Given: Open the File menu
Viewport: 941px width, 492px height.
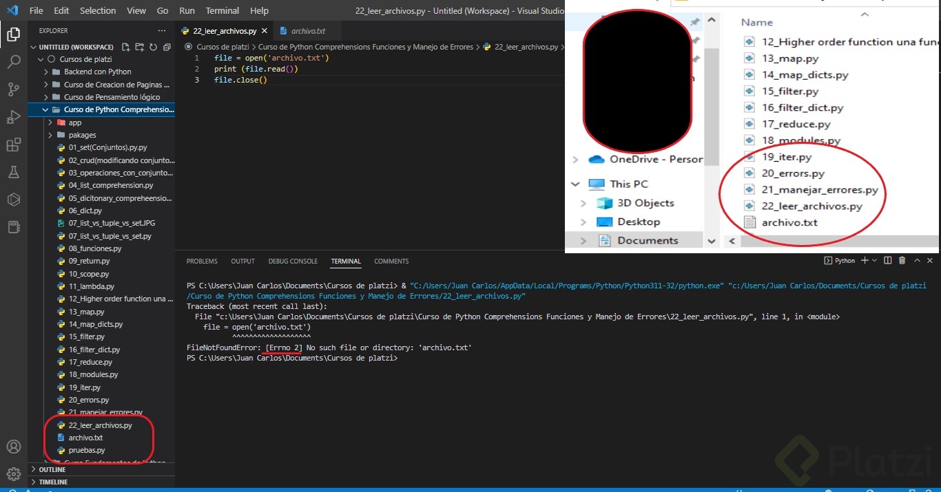Looking at the screenshot, I should pyautogui.click(x=37, y=10).
